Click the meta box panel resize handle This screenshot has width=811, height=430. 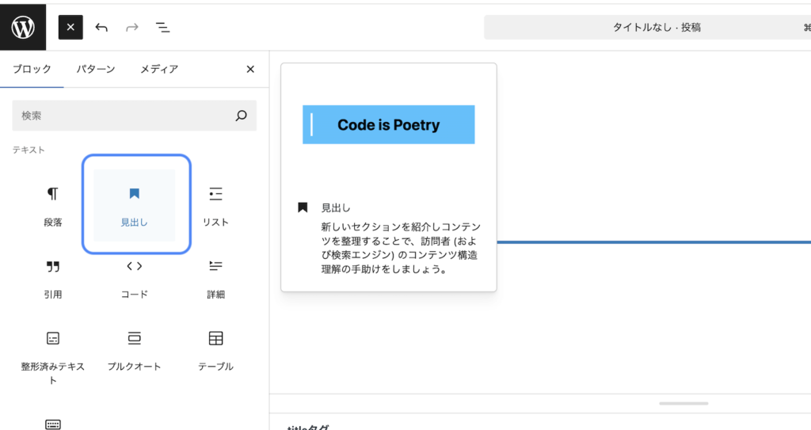pyautogui.click(x=683, y=403)
